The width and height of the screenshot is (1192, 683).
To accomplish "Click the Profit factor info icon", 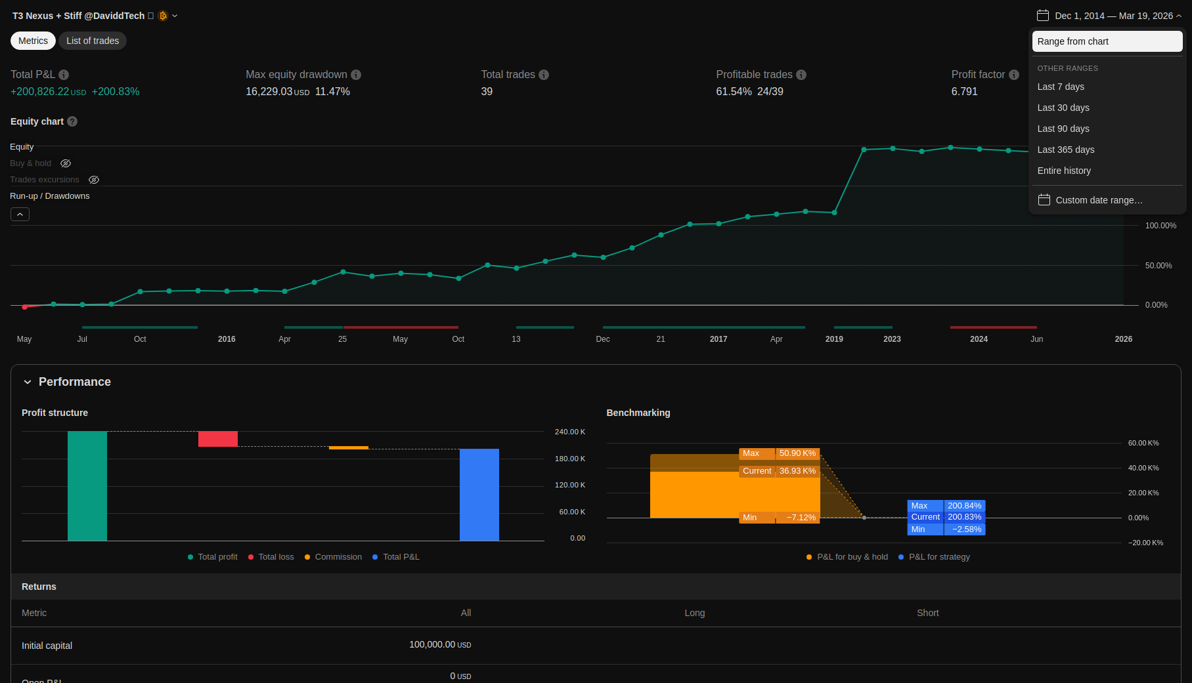I will [x=1014, y=75].
